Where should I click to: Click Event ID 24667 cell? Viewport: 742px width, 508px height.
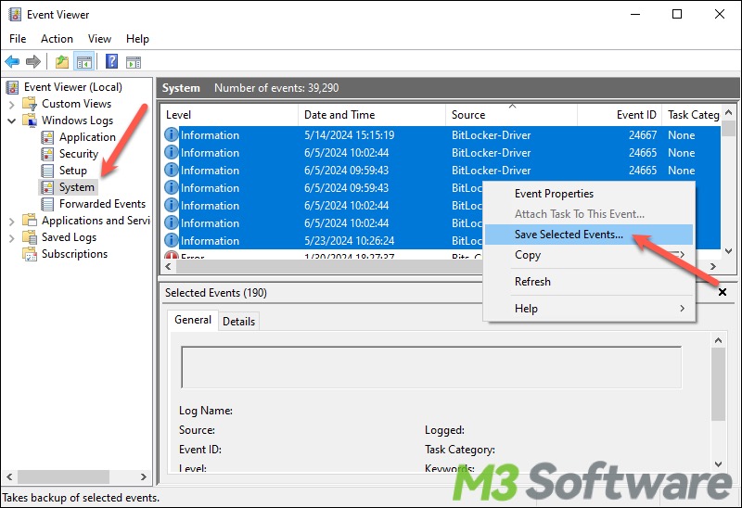(x=642, y=134)
